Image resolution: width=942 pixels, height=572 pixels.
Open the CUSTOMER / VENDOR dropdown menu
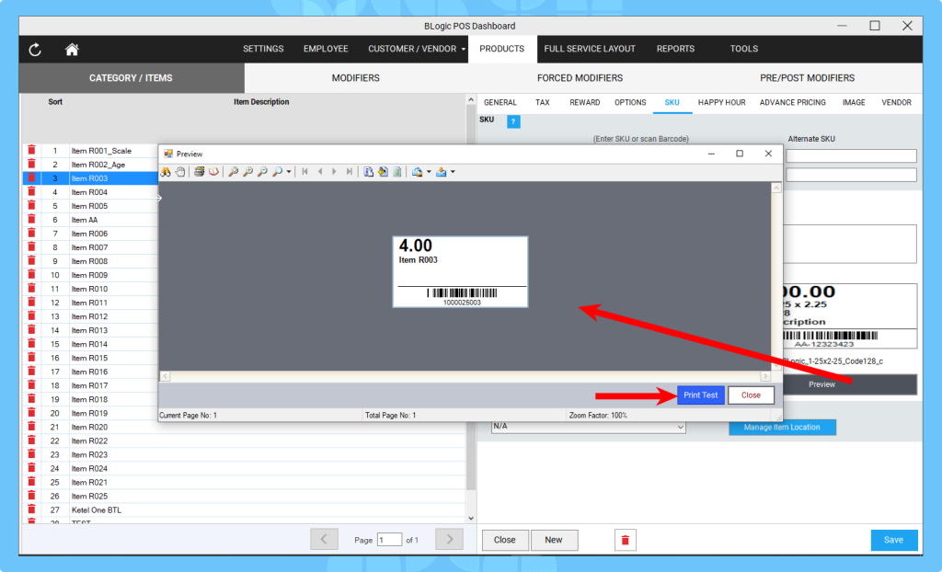(x=417, y=49)
